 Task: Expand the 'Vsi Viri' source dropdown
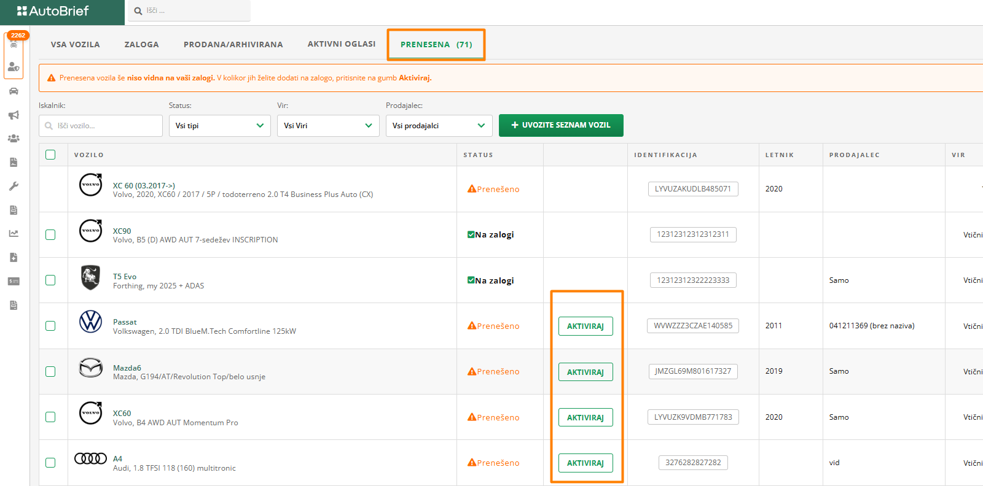327,126
